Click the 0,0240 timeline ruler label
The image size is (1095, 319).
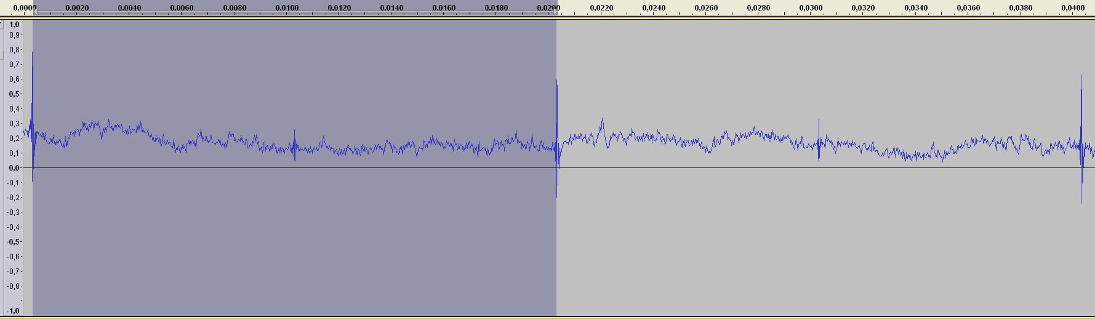pos(654,8)
